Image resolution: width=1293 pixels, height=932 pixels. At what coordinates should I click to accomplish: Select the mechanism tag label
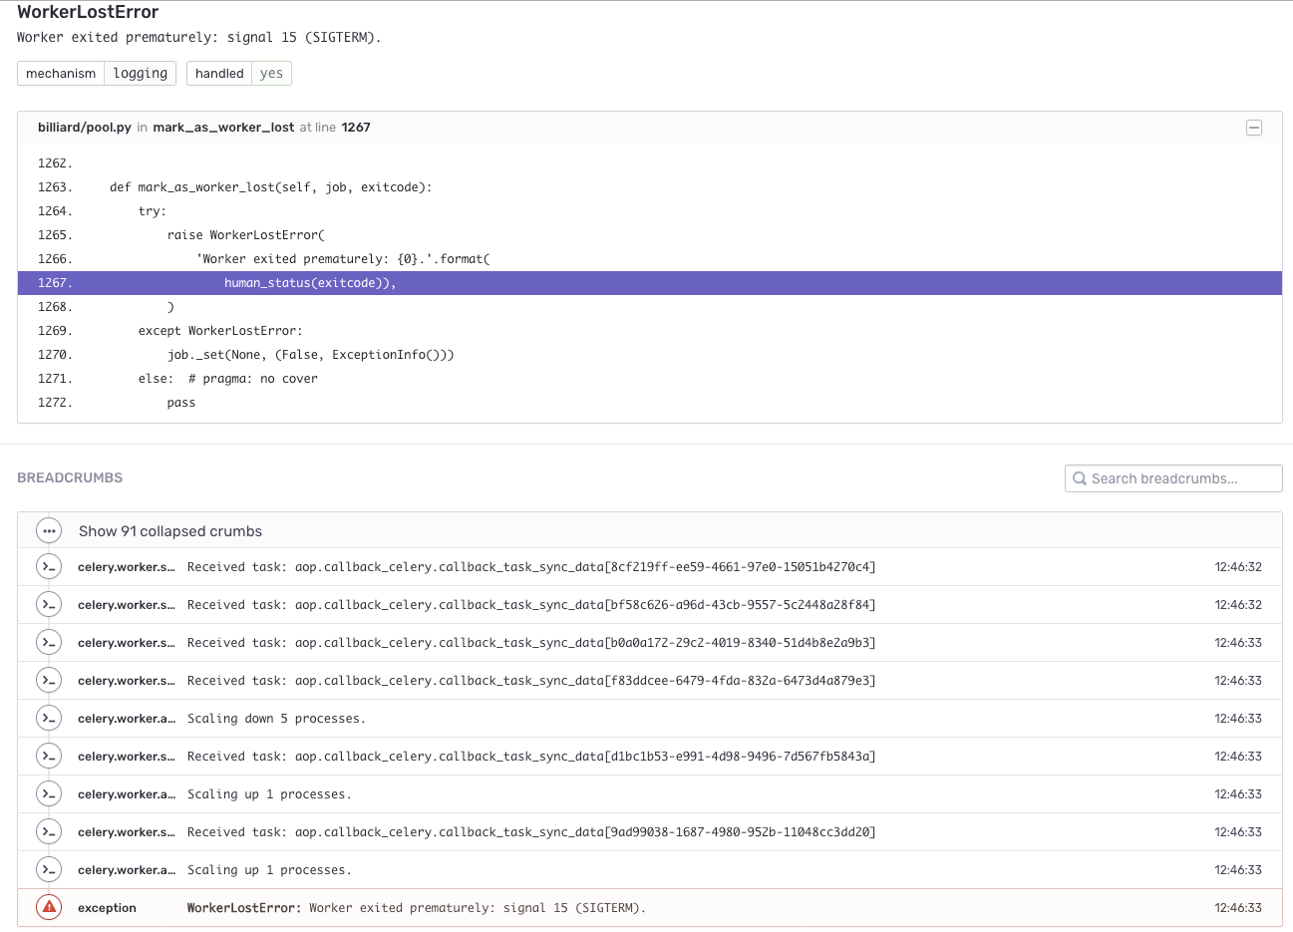pyautogui.click(x=61, y=74)
